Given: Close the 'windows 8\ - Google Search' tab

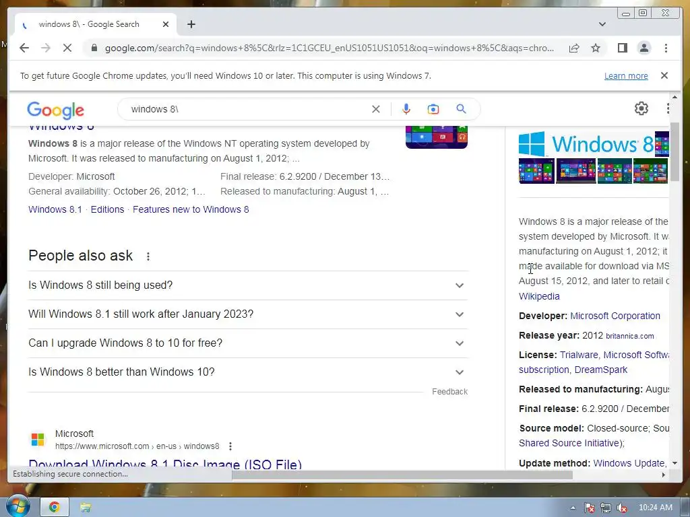Looking at the screenshot, I should (x=166, y=24).
